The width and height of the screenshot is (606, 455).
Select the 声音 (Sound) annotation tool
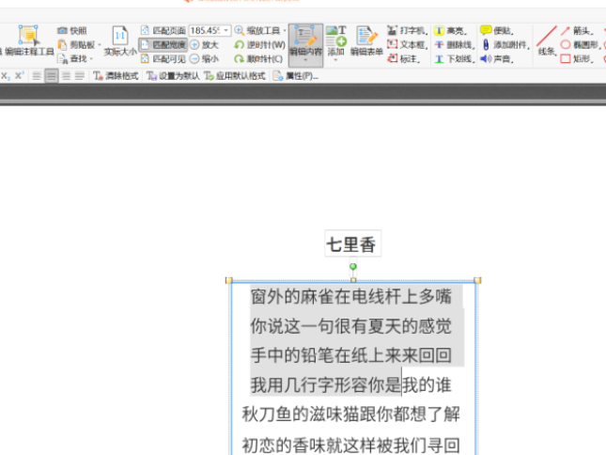coord(497,59)
